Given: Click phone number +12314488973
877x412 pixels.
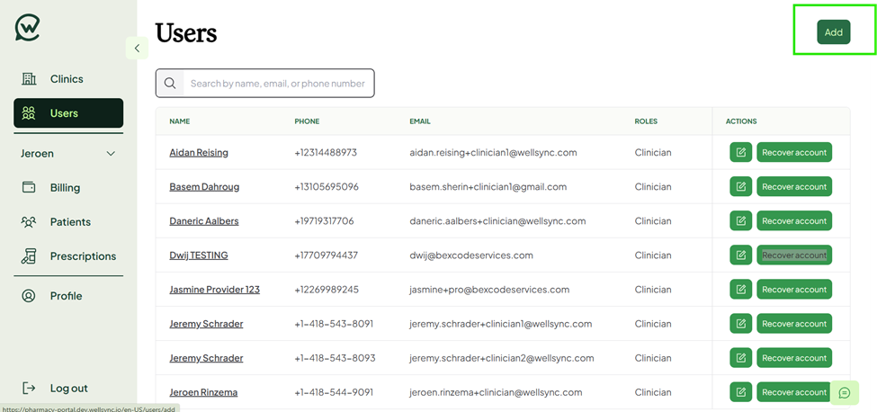Looking at the screenshot, I should pyautogui.click(x=326, y=153).
